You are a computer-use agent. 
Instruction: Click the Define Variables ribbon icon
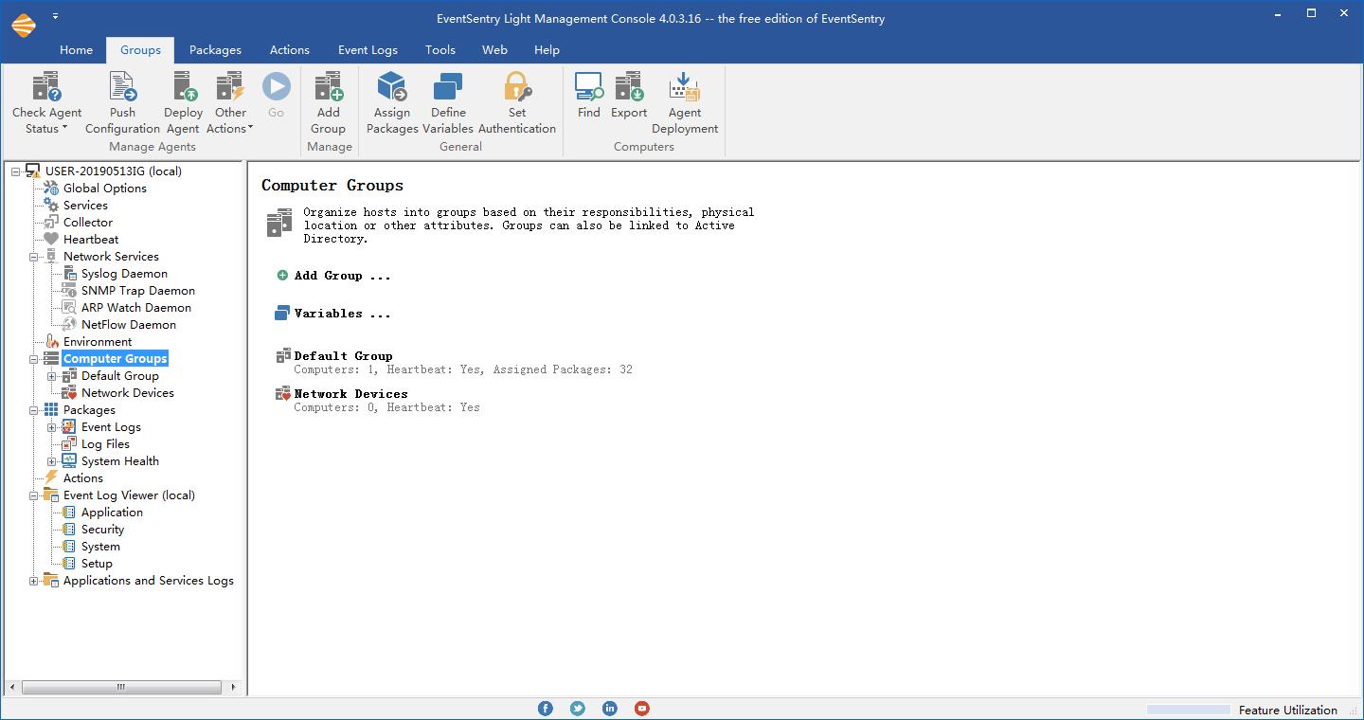coord(448,88)
